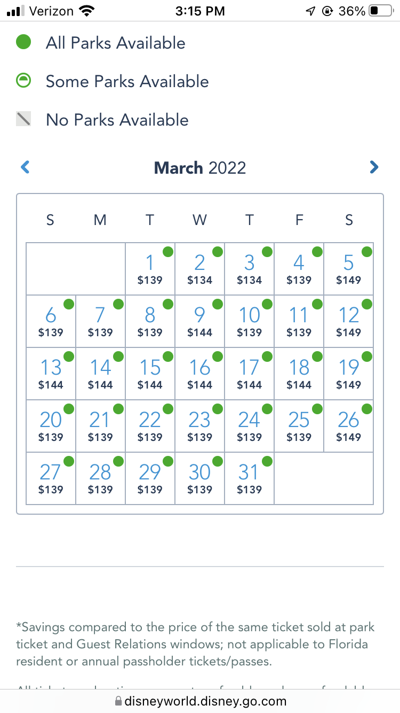Click the No Parks Available gray icon
This screenshot has width=400, height=713.
coord(23,119)
